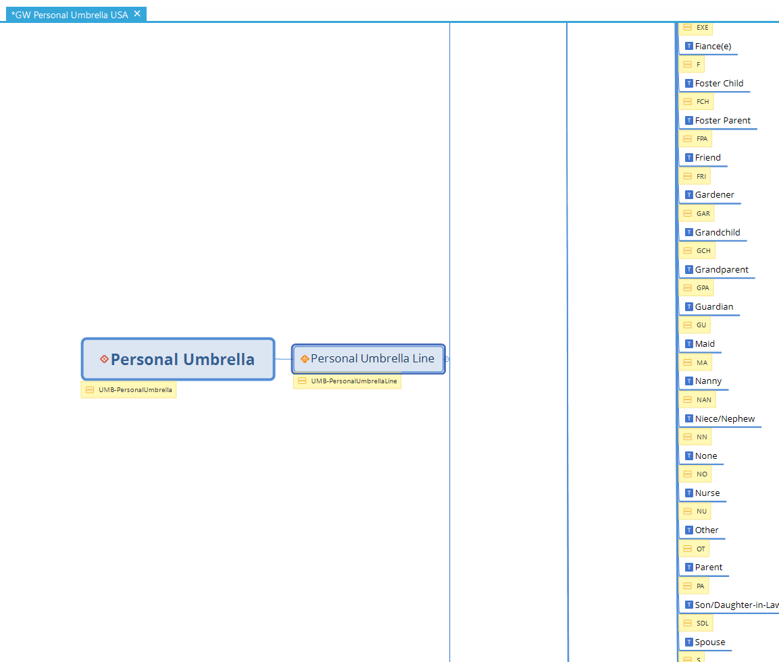Select the Foster Child node
Image resolution: width=779 pixels, height=662 pixels.
pyautogui.click(x=719, y=84)
